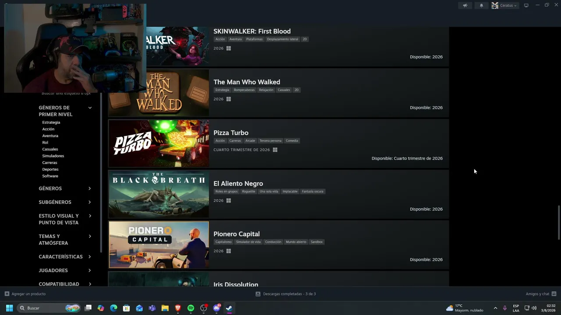Switch to Big Picture mode icon
The height and width of the screenshot is (315, 561).
tap(526, 6)
